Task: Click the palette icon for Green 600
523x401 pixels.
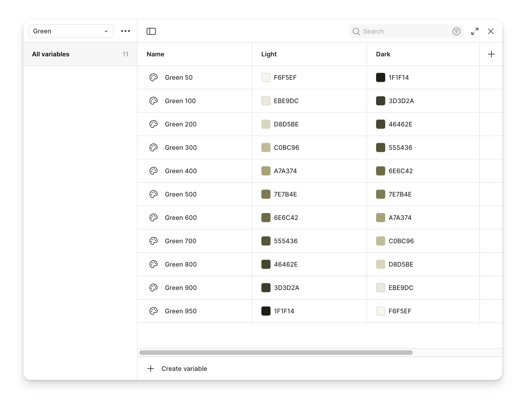Action: [x=153, y=217]
